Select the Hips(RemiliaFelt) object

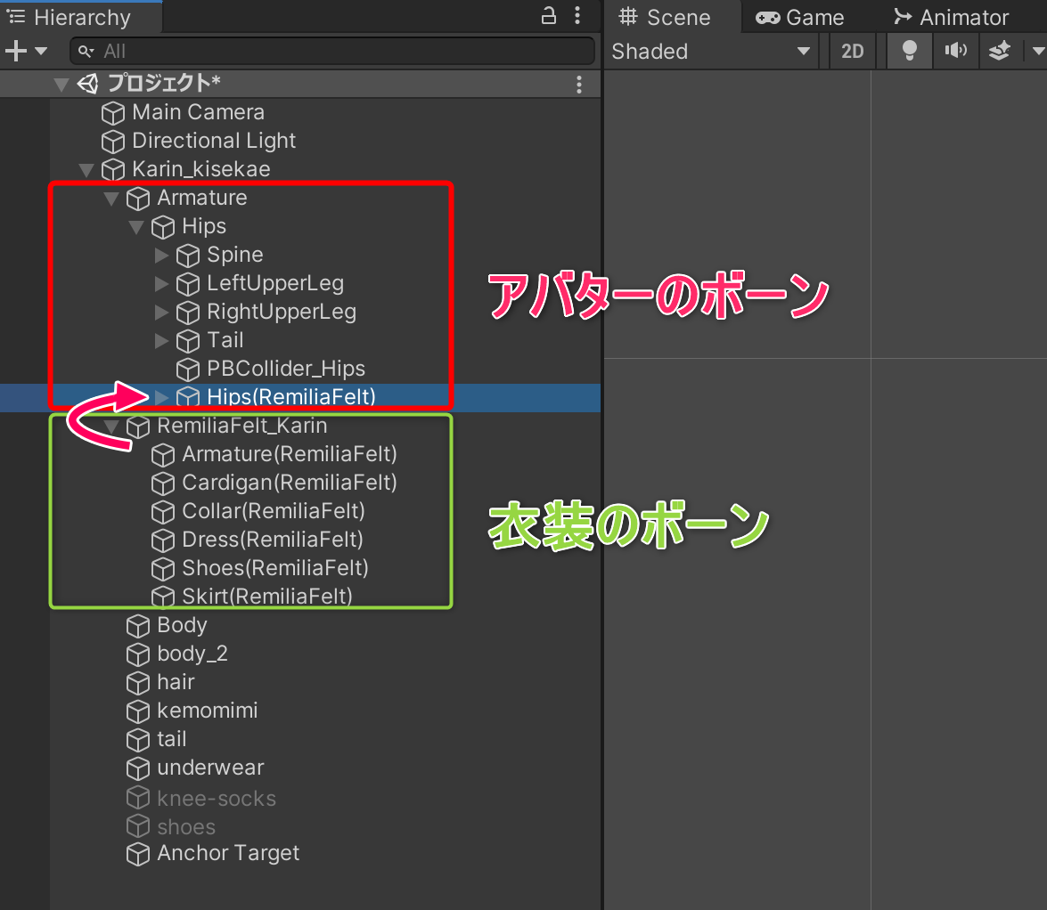pyautogui.click(x=291, y=397)
